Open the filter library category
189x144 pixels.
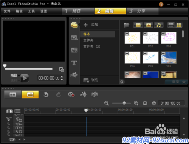tap(74, 75)
